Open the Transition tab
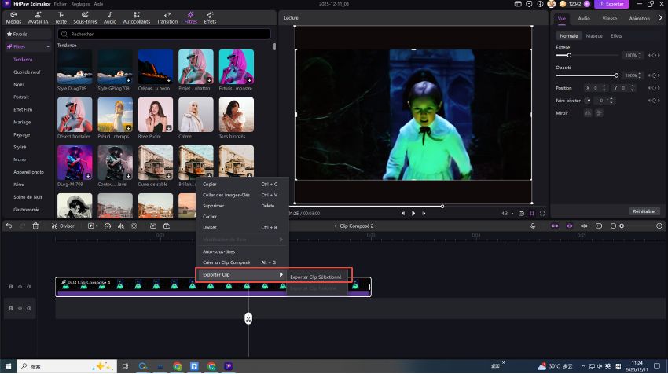 click(x=167, y=17)
